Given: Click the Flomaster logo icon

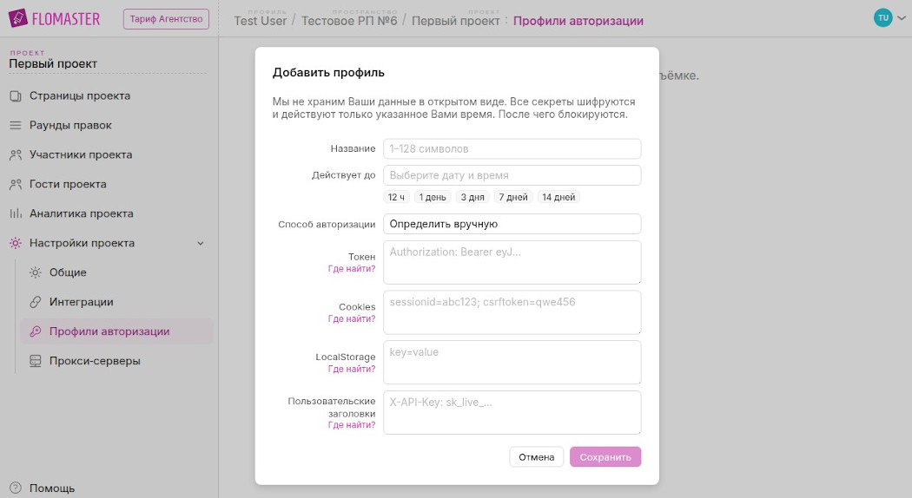Looking at the screenshot, I should click(x=18, y=18).
